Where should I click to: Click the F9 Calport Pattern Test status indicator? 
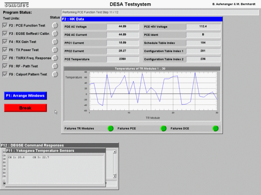point(55,75)
